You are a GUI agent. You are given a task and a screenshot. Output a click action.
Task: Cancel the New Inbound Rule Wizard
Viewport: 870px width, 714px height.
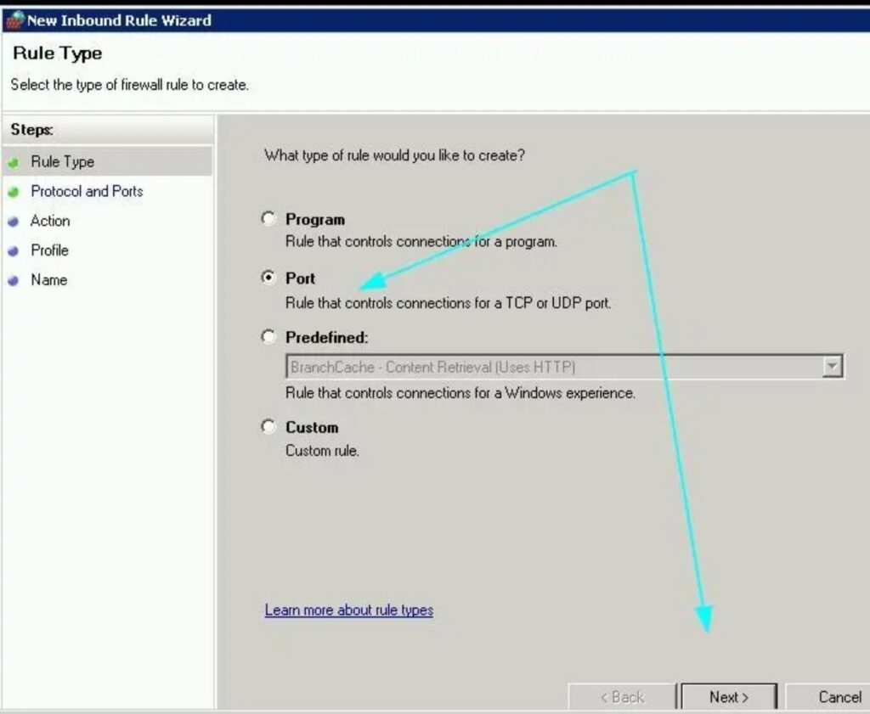[x=838, y=697]
